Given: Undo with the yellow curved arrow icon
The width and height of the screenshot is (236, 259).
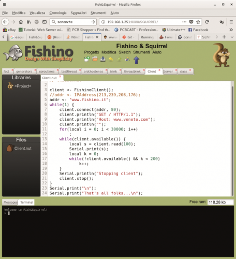Looking at the screenshot, I should tap(111, 59).
